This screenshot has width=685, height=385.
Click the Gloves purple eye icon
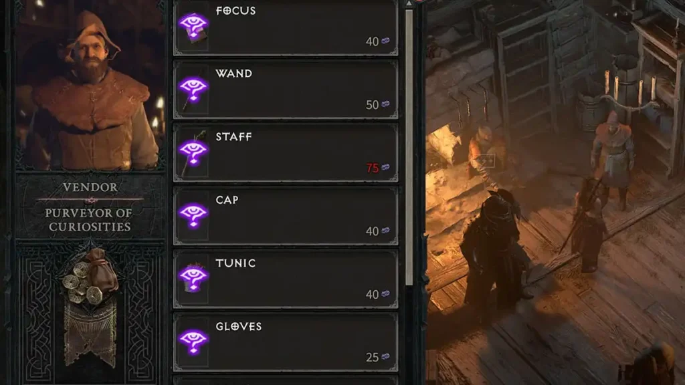(193, 342)
